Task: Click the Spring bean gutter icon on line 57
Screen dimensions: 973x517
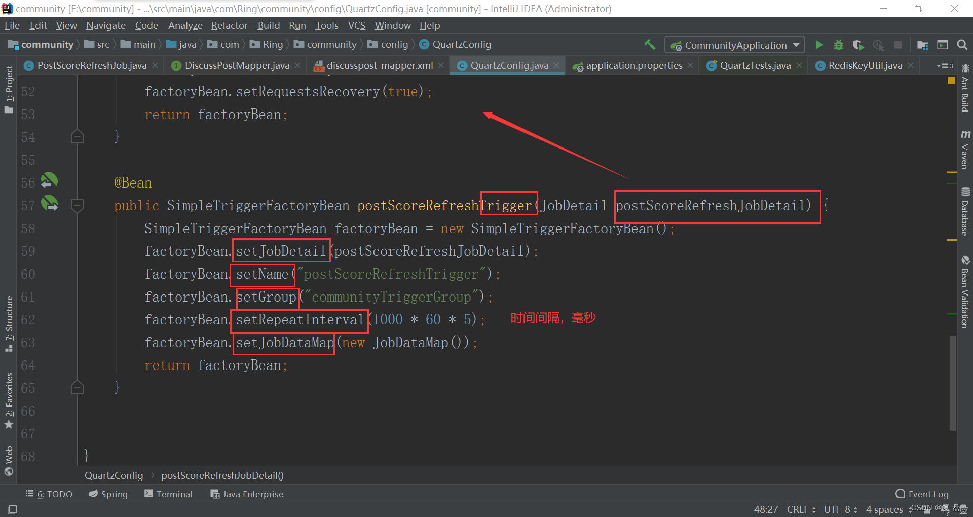Action: pos(49,204)
